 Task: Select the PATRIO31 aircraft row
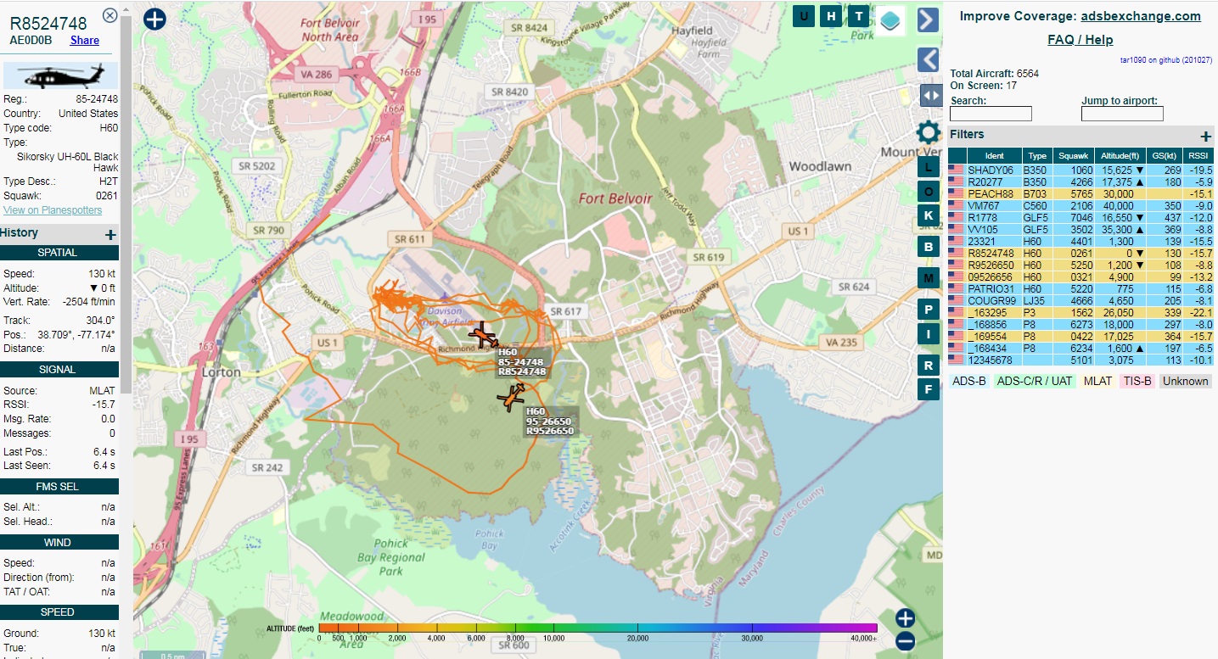click(1080, 289)
